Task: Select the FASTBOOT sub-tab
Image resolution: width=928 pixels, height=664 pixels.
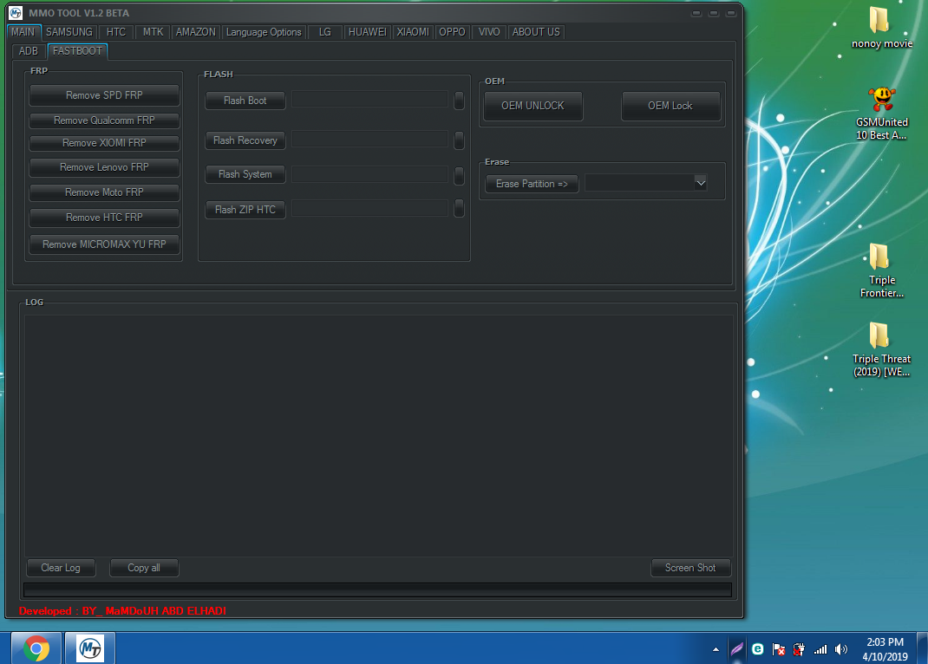Action: [x=77, y=51]
